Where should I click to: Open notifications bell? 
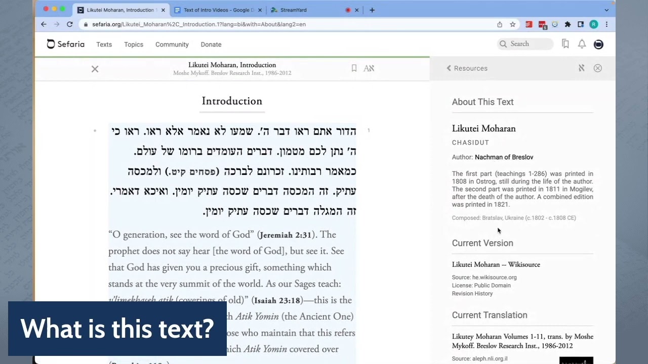point(582,44)
